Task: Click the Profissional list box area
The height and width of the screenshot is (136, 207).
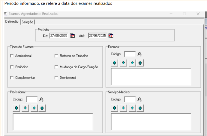Action: click(53, 122)
